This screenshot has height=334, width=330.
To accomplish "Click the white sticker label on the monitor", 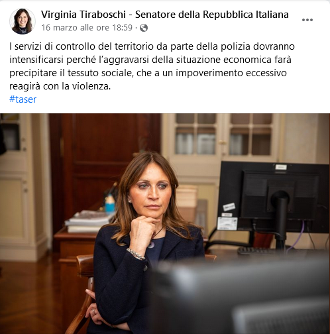I will (x=227, y=223).
